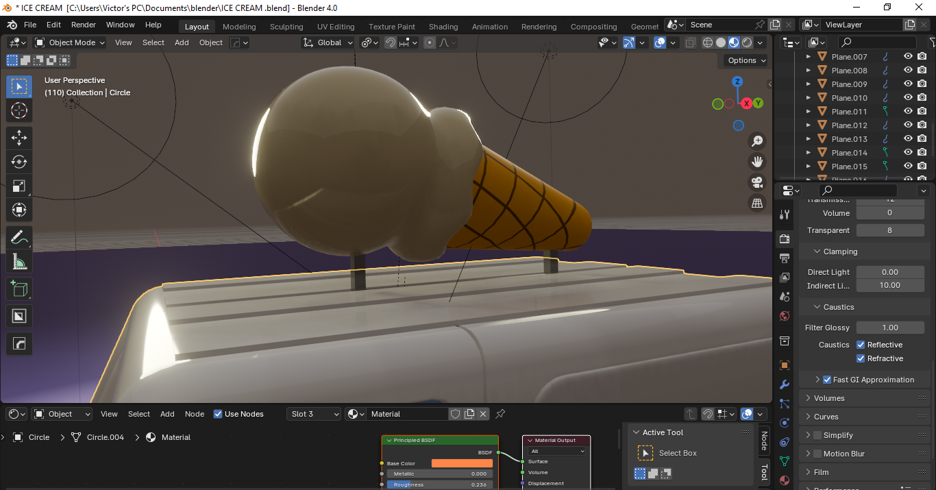Click the Base Color orange swatch
The width and height of the screenshot is (936, 490).
tap(462, 463)
